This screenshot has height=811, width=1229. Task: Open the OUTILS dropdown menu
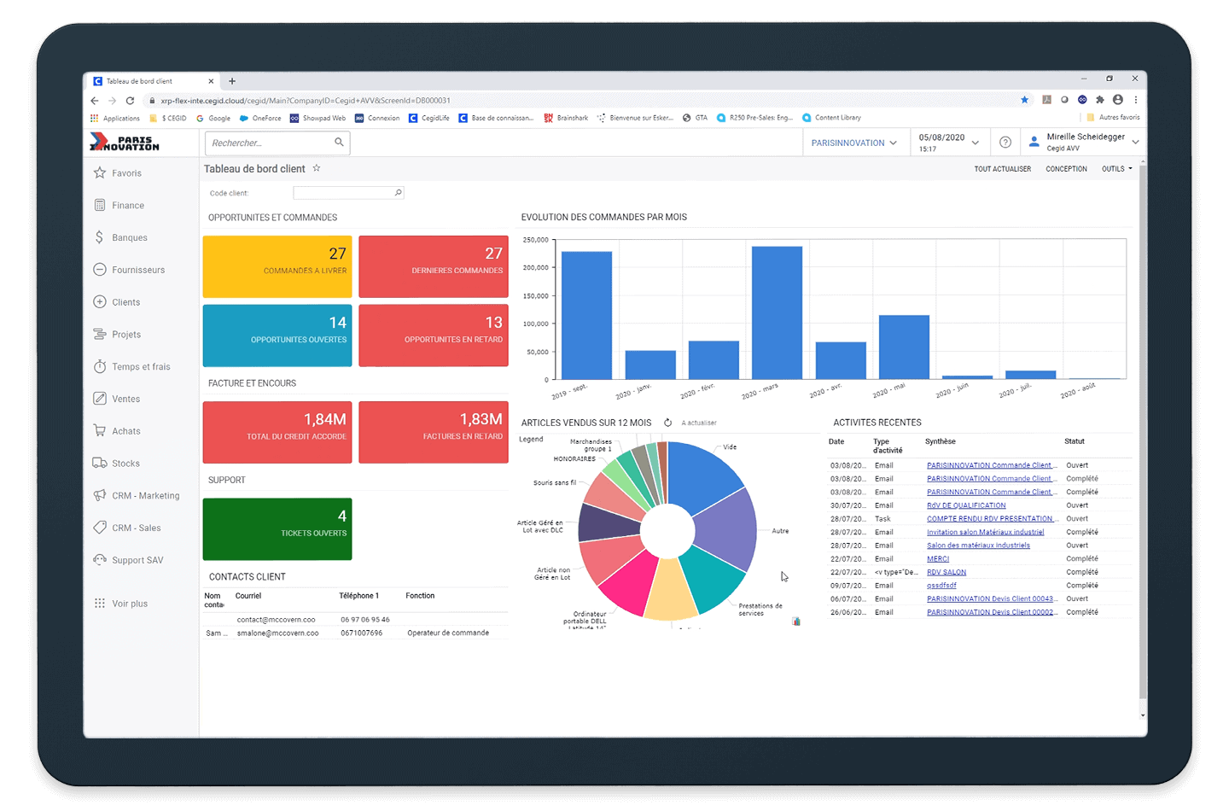(1116, 169)
